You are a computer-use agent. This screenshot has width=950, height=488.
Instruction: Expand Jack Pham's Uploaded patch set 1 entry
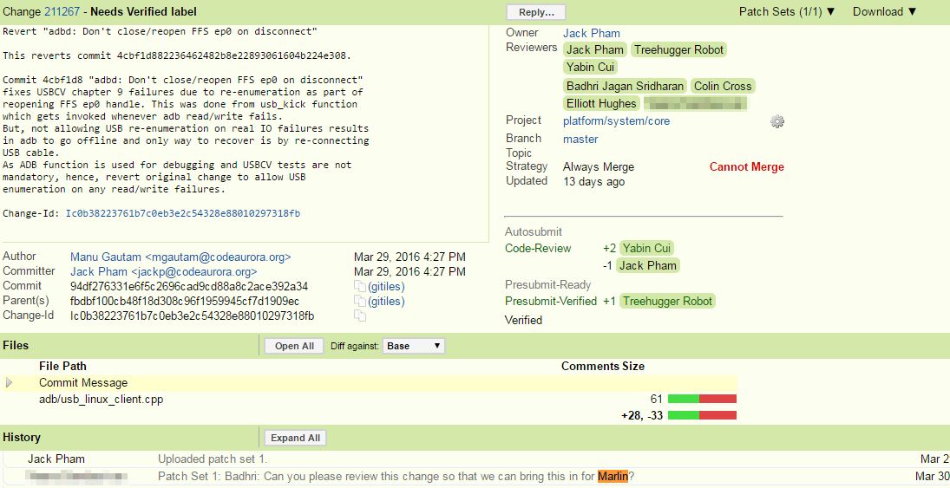212,459
